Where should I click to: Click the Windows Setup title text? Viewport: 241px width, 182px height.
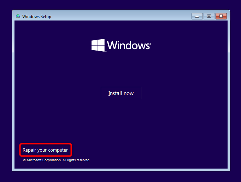(x=37, y=17)
